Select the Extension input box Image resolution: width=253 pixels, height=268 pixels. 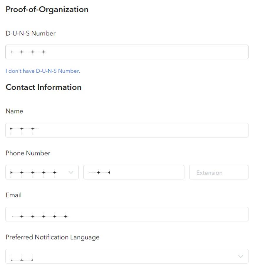pyautogui.click(x=219, y=172)
